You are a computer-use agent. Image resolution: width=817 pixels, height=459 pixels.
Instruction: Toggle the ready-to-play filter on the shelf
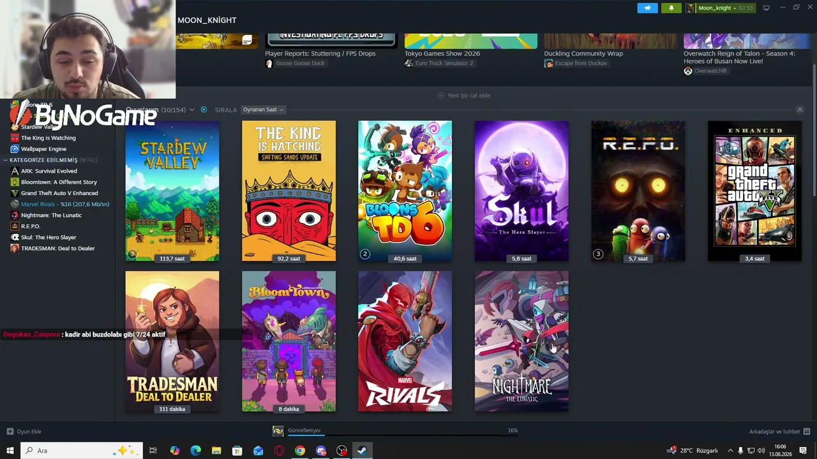pyautogui.click(x=204, y=110)
